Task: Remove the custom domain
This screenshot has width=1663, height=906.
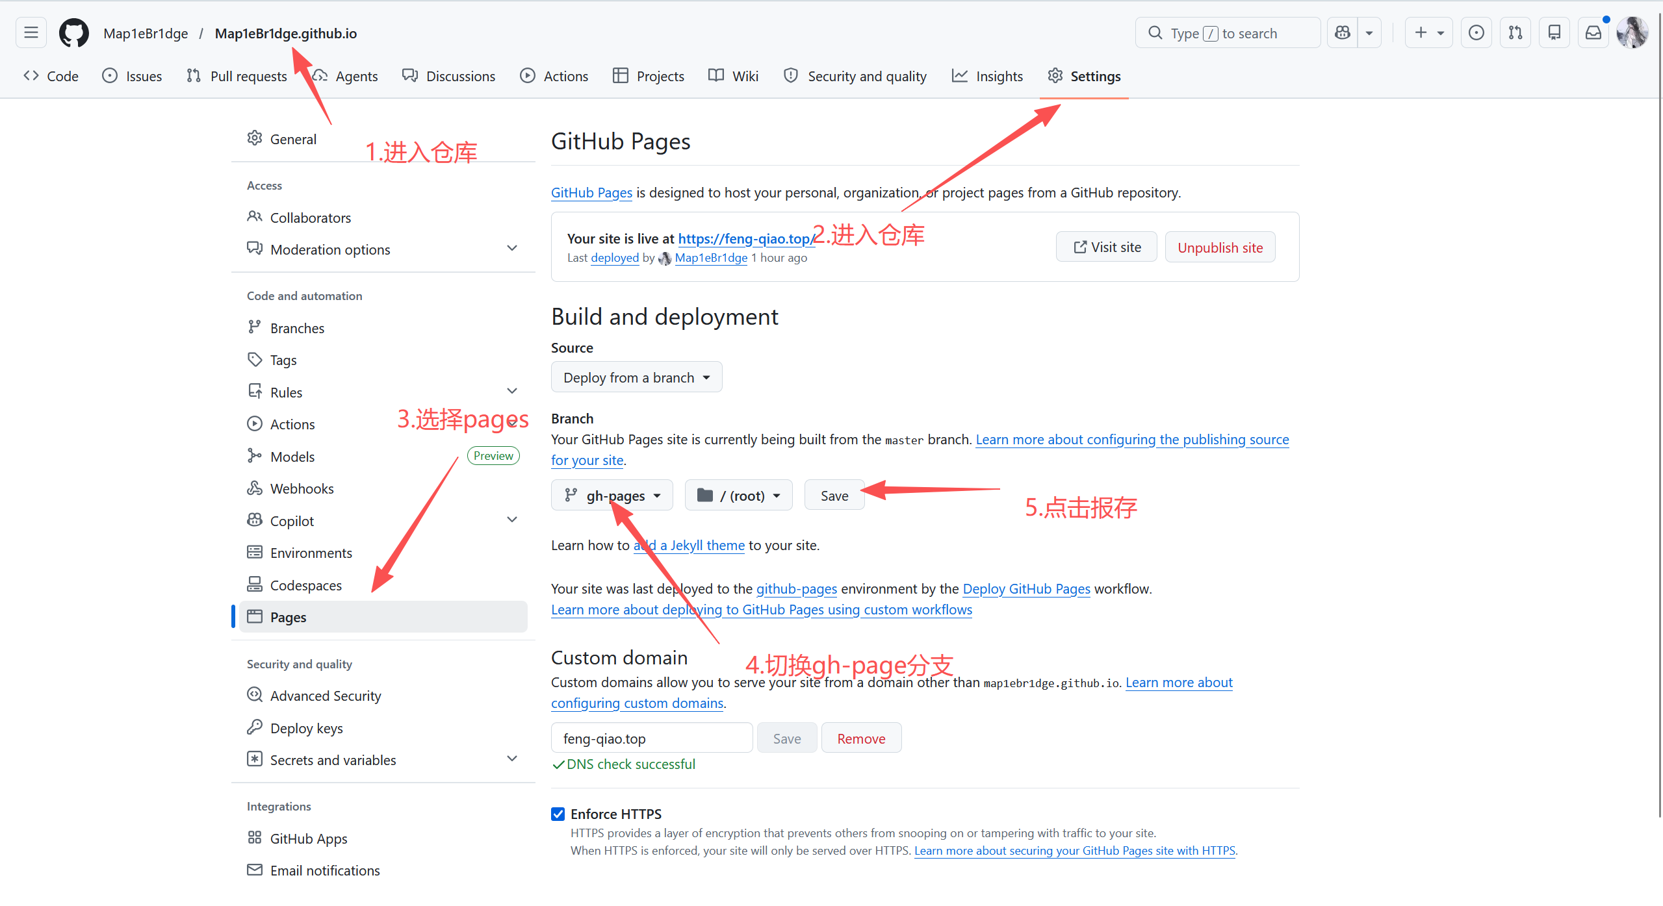Action: pos(861,738)
